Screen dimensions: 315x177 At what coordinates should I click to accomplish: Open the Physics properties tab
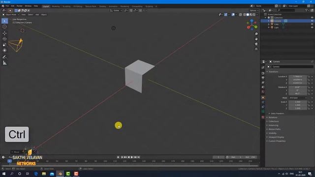click(x=263, y=102)
